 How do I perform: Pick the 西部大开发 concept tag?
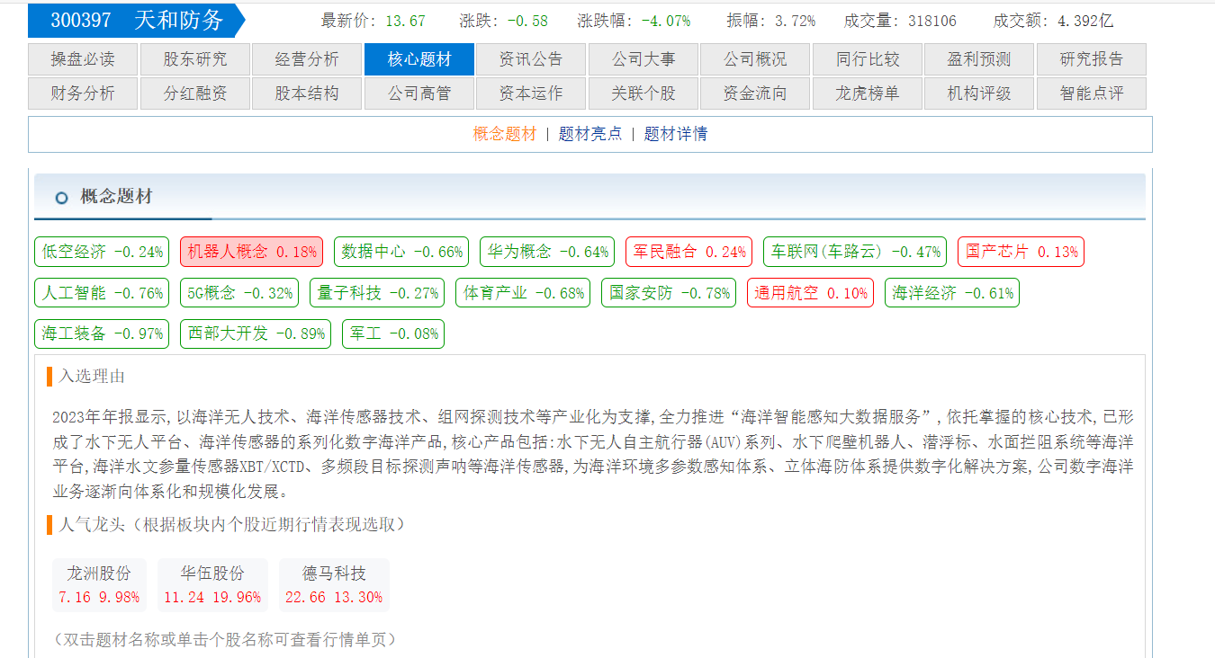point(256,334)
